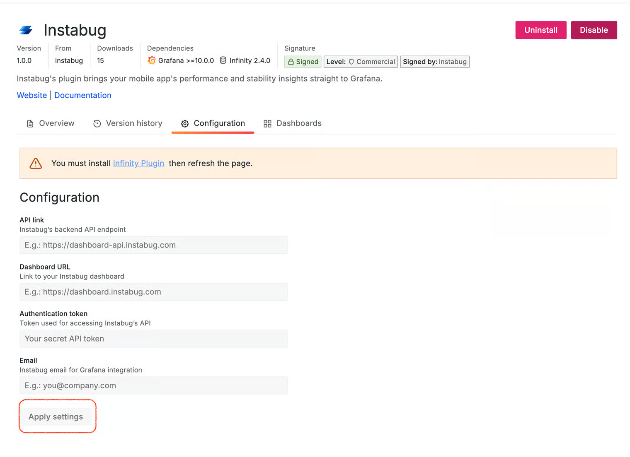Disable the Instabug plugin
This screenshot has width=630, height=457.
(x=594, y=30)
